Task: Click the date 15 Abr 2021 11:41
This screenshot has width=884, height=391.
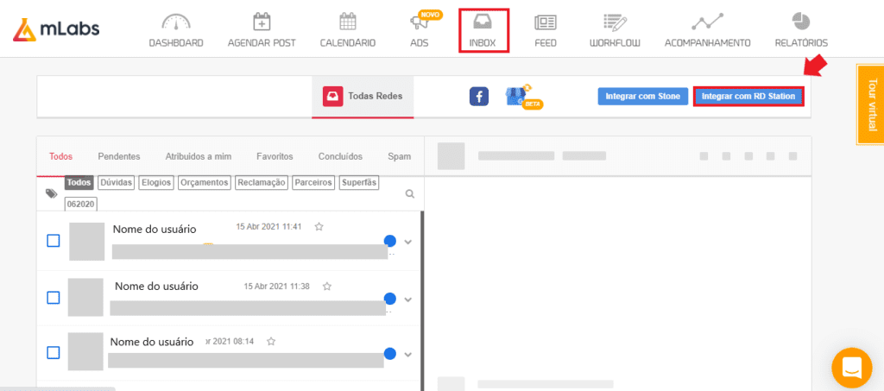Action: point(269,226)
